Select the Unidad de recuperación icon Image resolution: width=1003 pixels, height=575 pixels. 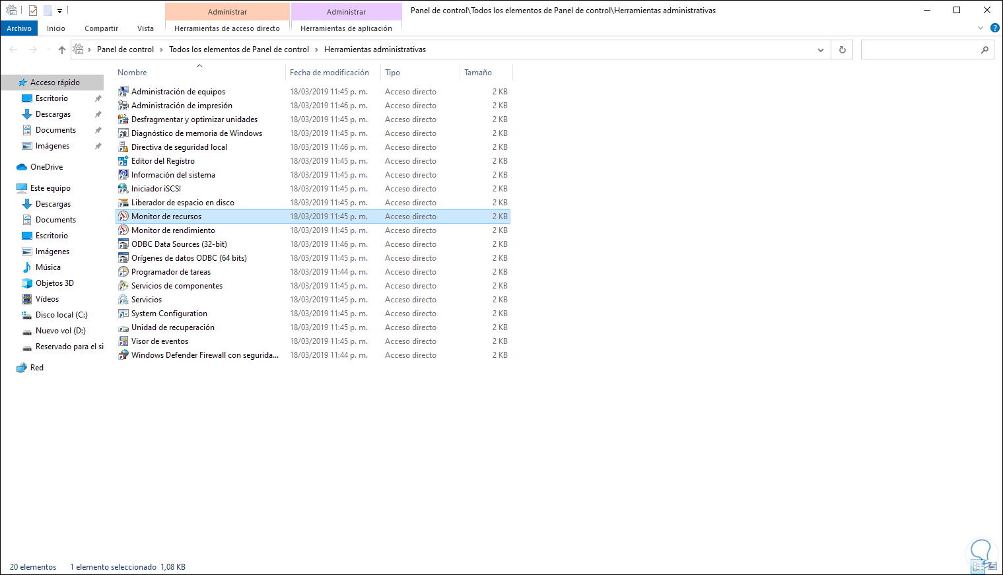tap(123, 327)
